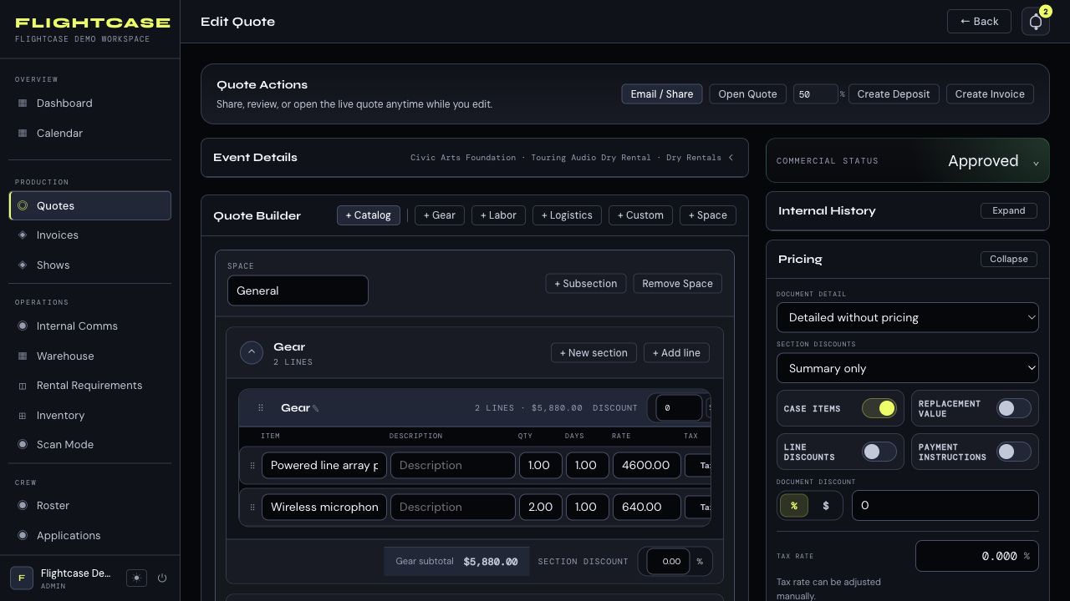1070x601 pixels.
Task: Navigate to Warehouse
Action: (x=90, y=356)
